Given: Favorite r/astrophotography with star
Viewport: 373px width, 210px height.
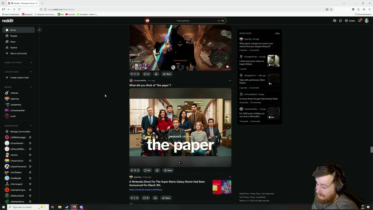Looking at the screenshot, I should (x=30, y=190).
